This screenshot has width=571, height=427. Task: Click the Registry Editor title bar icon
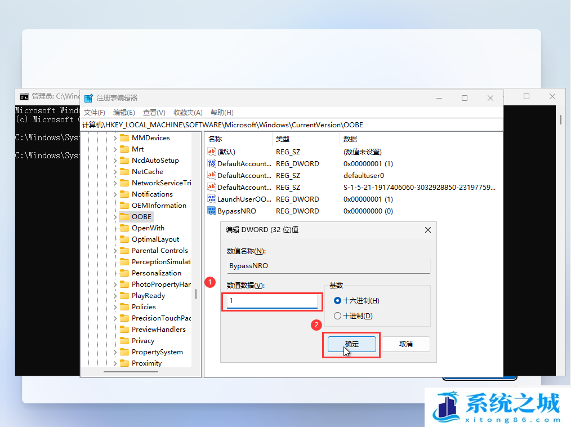coord(88,99)
